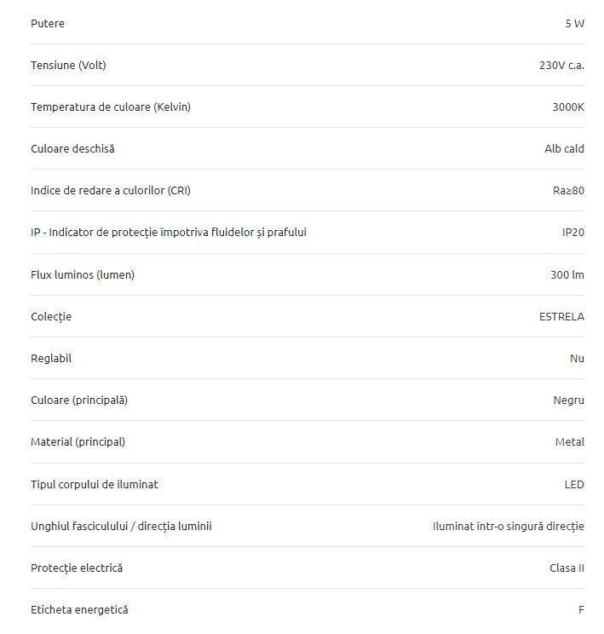
Task: Select the 5 W power value
Action: pos(574,24)
